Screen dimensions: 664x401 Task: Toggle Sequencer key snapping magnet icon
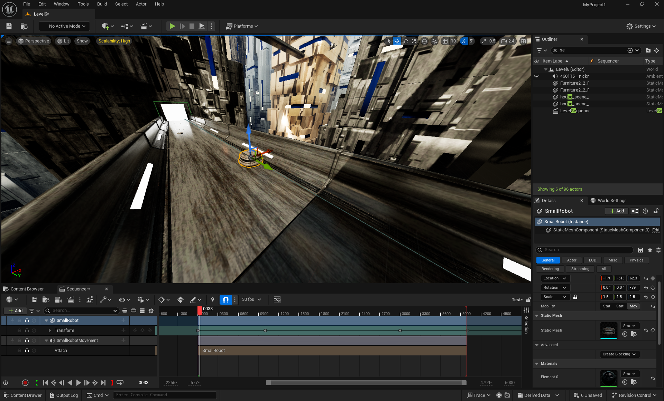pos(225,300)
